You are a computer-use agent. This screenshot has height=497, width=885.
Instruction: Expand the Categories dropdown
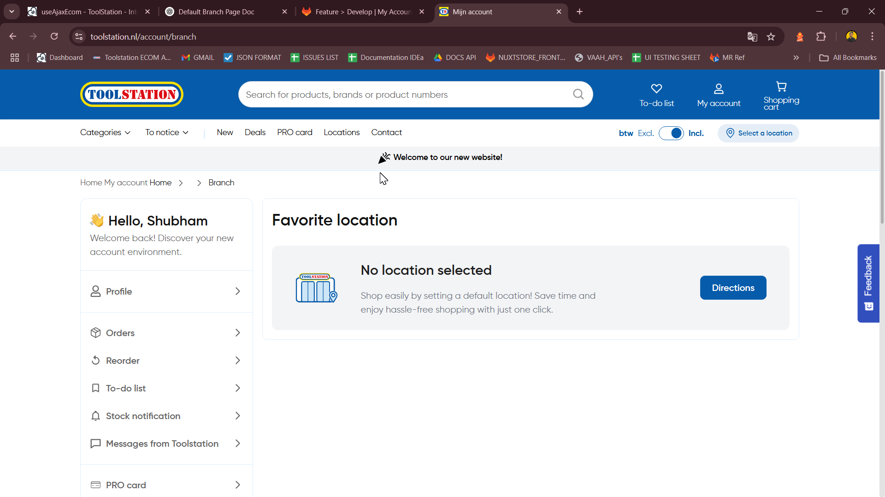coord(105,132)
